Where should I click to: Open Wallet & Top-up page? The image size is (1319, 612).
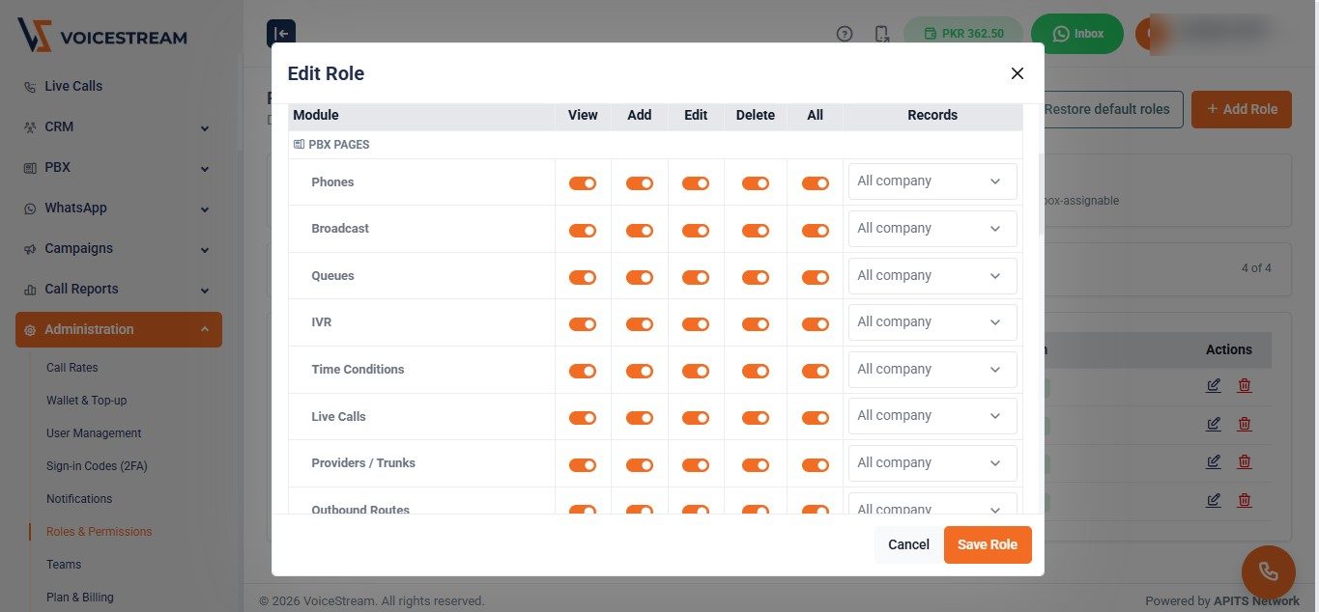(x=87, y=401)
